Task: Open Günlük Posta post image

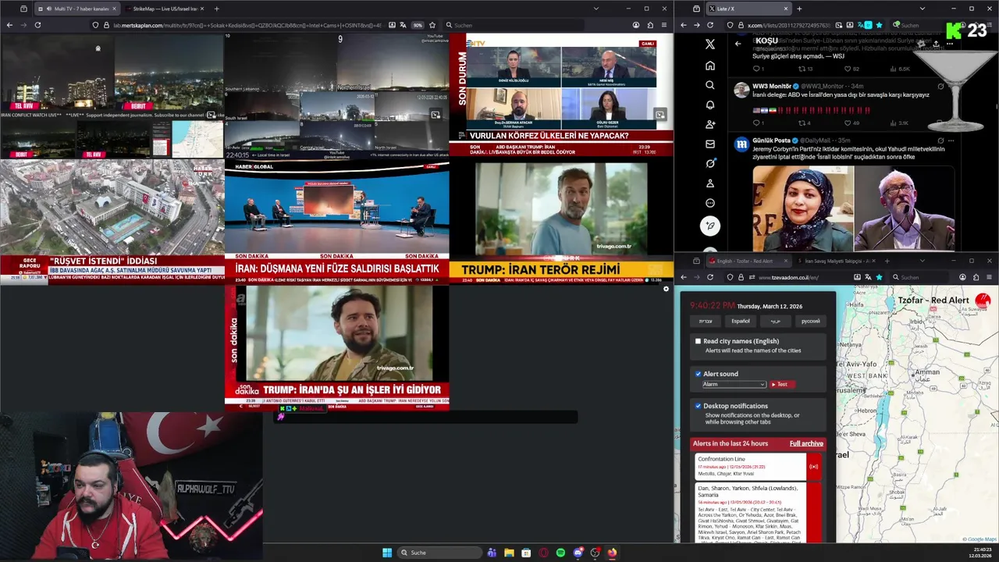Action: pos(853,208)
